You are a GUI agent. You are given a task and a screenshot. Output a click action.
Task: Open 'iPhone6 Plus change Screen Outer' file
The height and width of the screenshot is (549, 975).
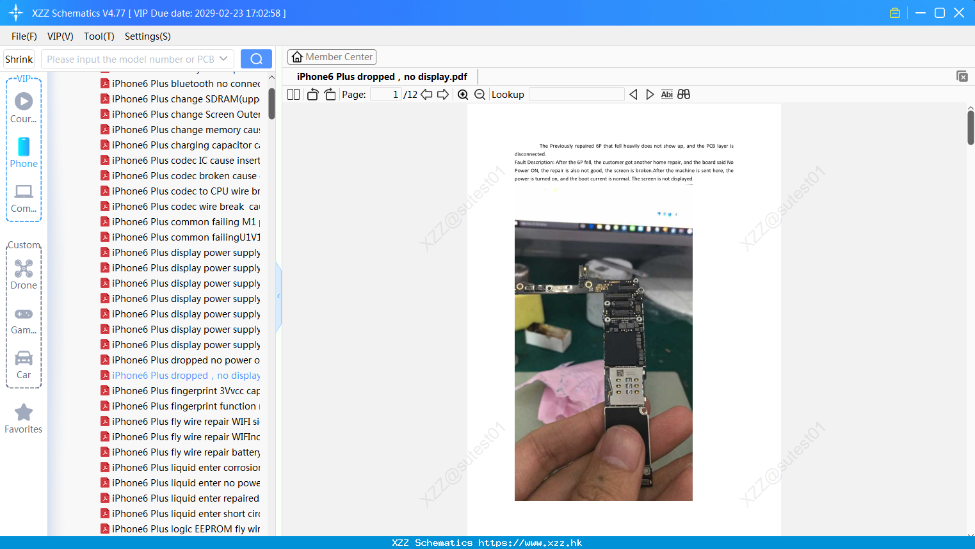point(181,115)
